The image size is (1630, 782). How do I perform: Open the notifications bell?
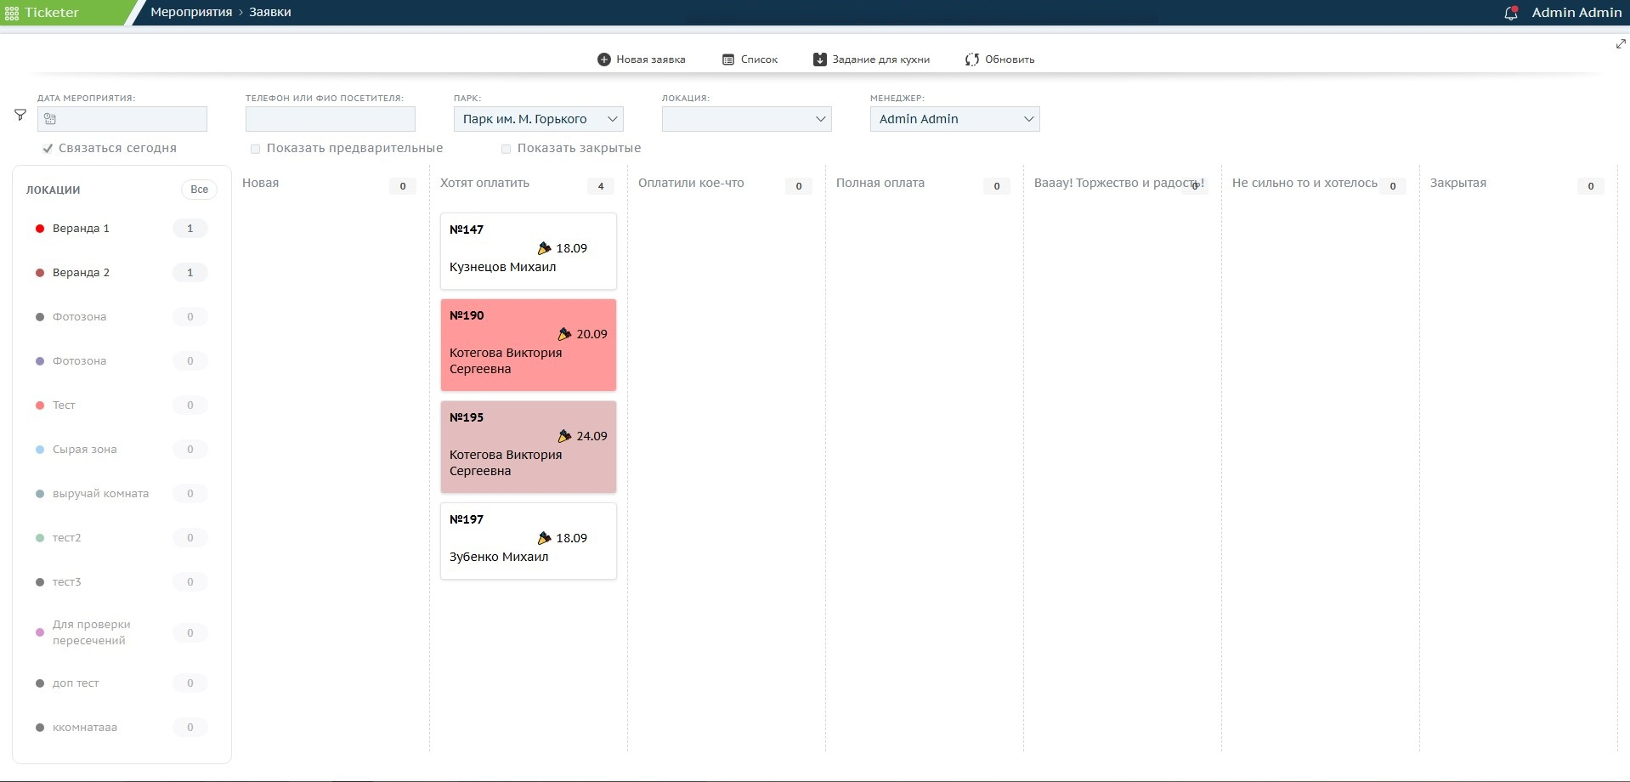click(1511, 13)
